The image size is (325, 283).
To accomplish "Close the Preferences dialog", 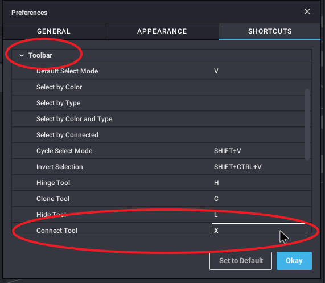I will tap(307, 11).
